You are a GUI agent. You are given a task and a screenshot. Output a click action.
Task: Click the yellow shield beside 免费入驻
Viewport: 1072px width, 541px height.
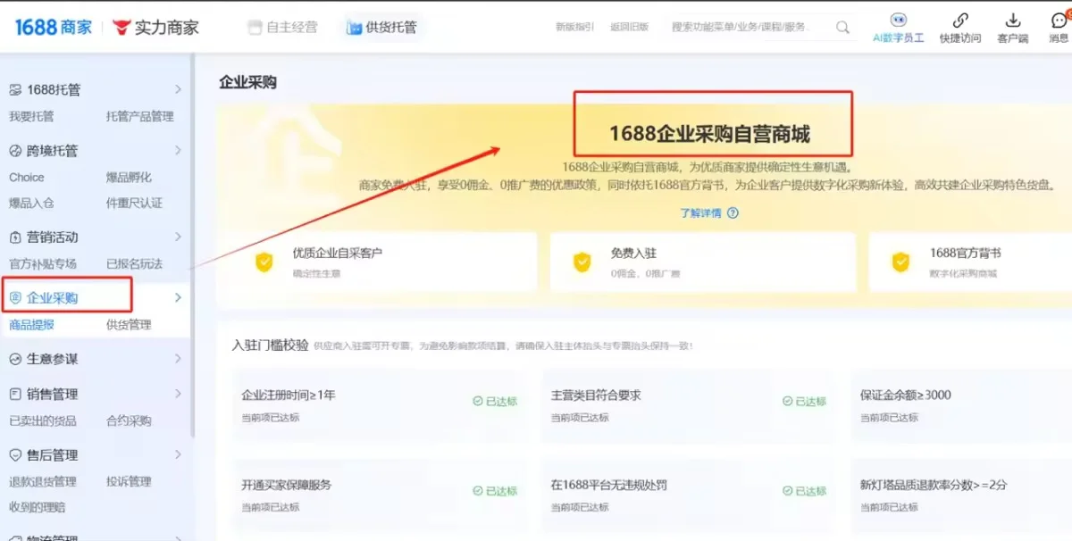[x=582, y=262]
